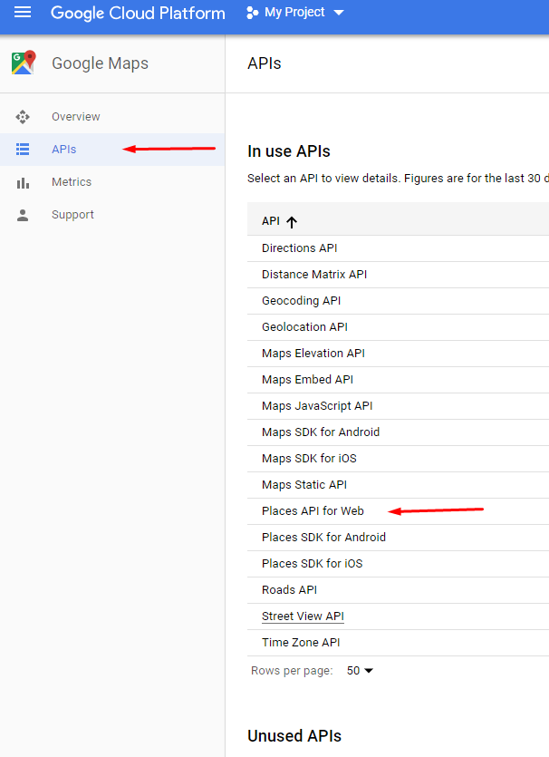Click the Metrics bar chart icon
This screenshot has height=757, width=549.
coord(23,182)
